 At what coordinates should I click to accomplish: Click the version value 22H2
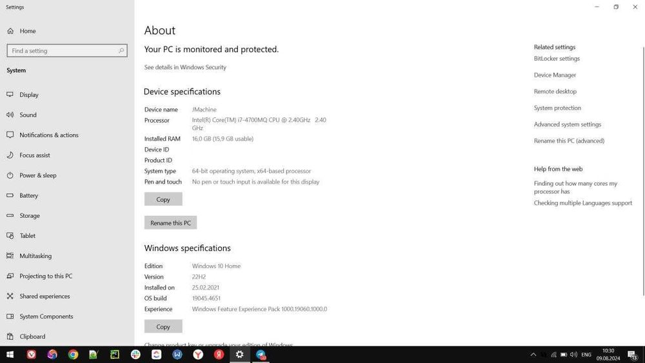pos(199,277)
